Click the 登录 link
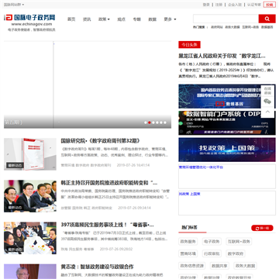Screen dimensions: 279x279 point(206,5)
